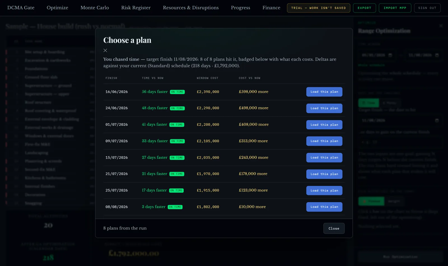This screenshot has height=266, width=448.
Task: Click '27 days faster' text
Action: click(155, 157)
